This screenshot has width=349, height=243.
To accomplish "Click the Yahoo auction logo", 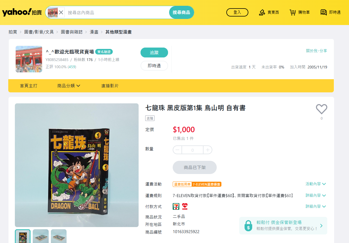I will [x=22, y=12].
